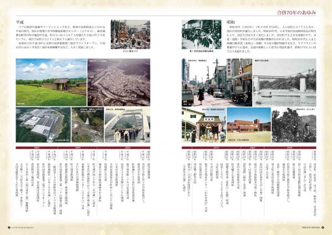Open the aerial factory complex photo
332x235 pixels.
43,125
